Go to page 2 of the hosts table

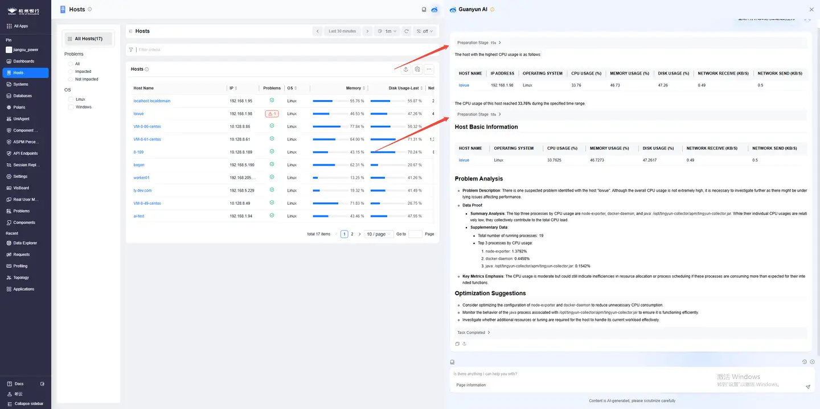tap(352, 234)
